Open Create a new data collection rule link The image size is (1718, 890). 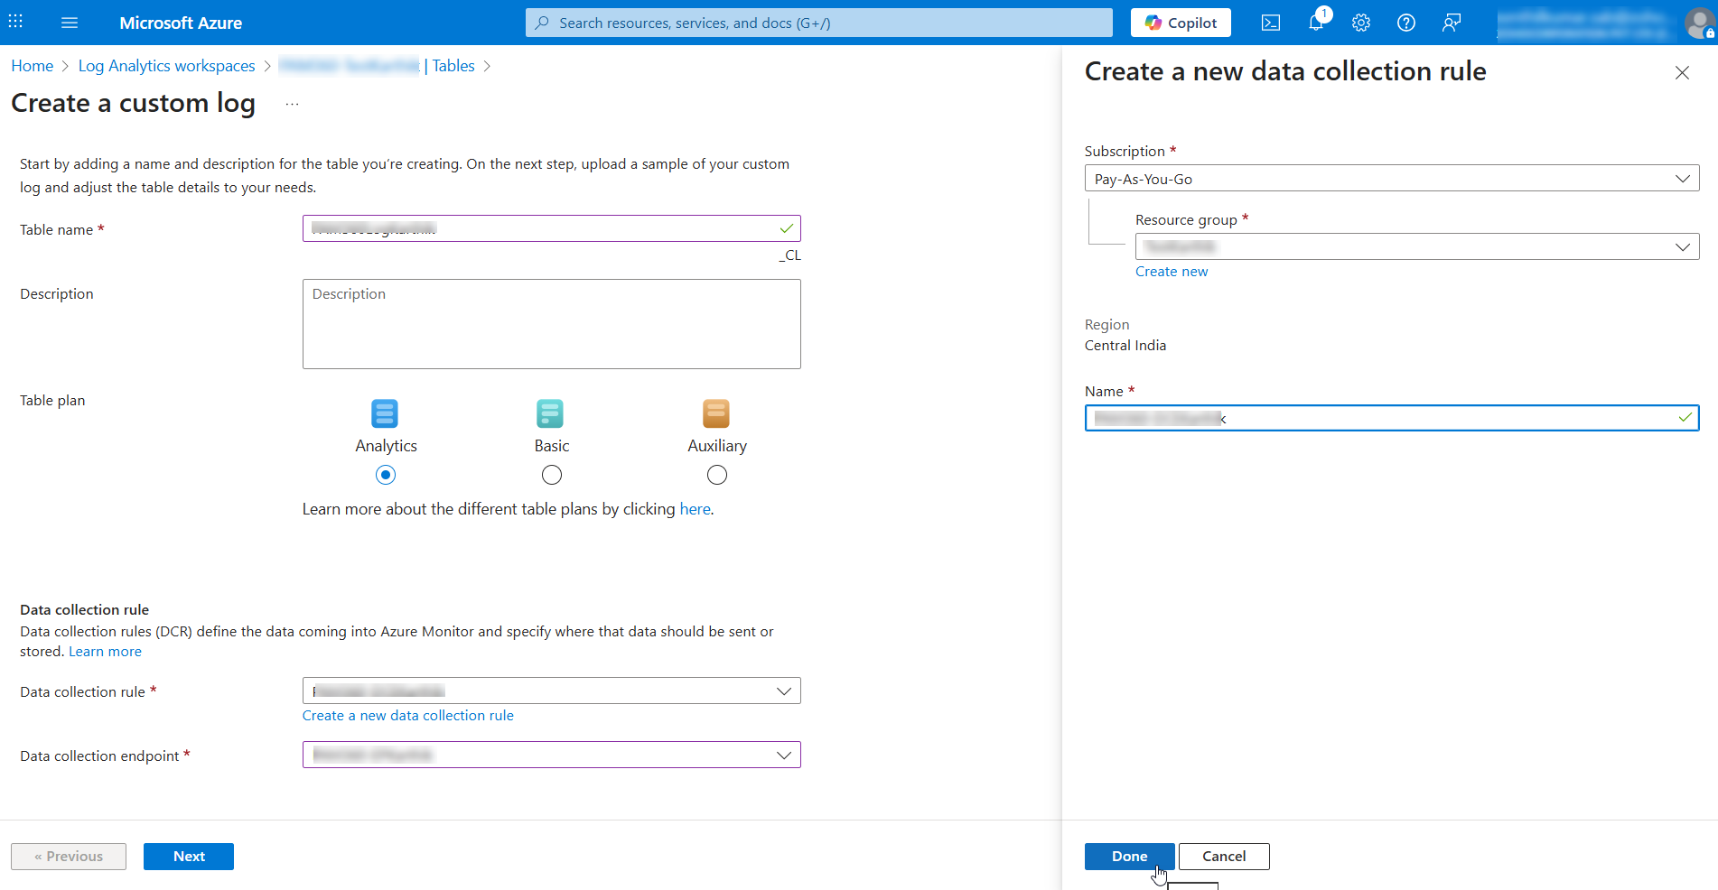pos(407,715)
